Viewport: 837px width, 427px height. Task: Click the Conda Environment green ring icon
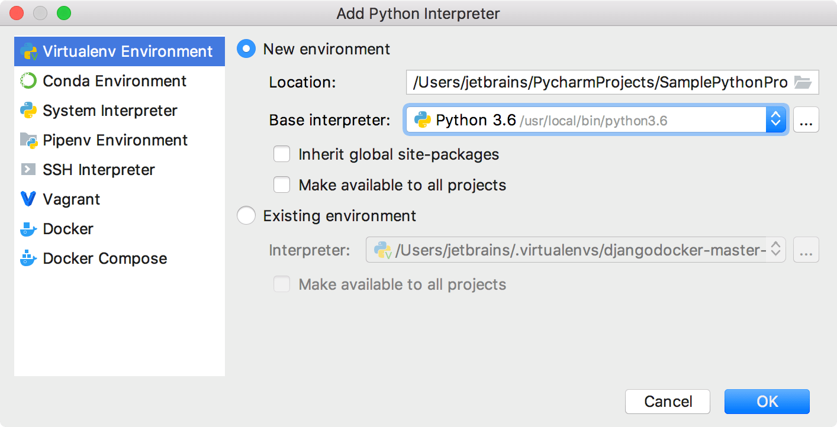(28, 81)
